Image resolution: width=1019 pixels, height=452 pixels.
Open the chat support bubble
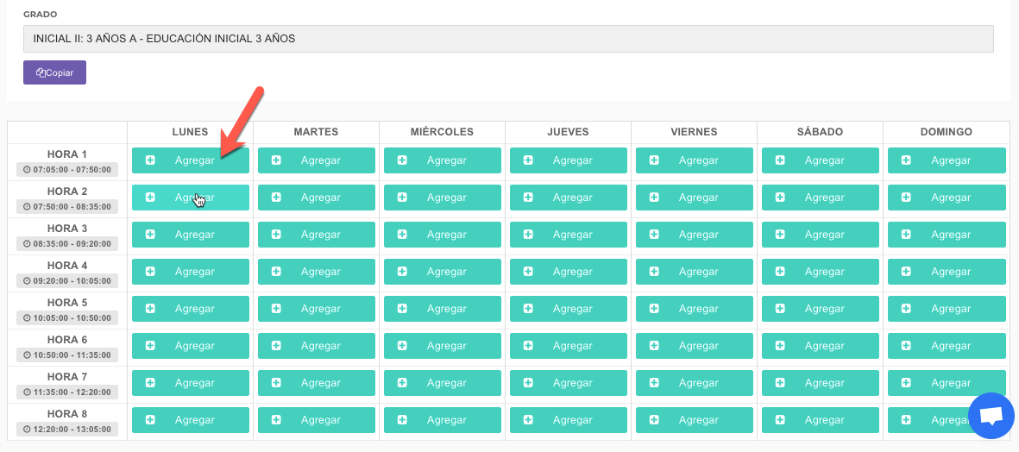click(x=991, y=417)
